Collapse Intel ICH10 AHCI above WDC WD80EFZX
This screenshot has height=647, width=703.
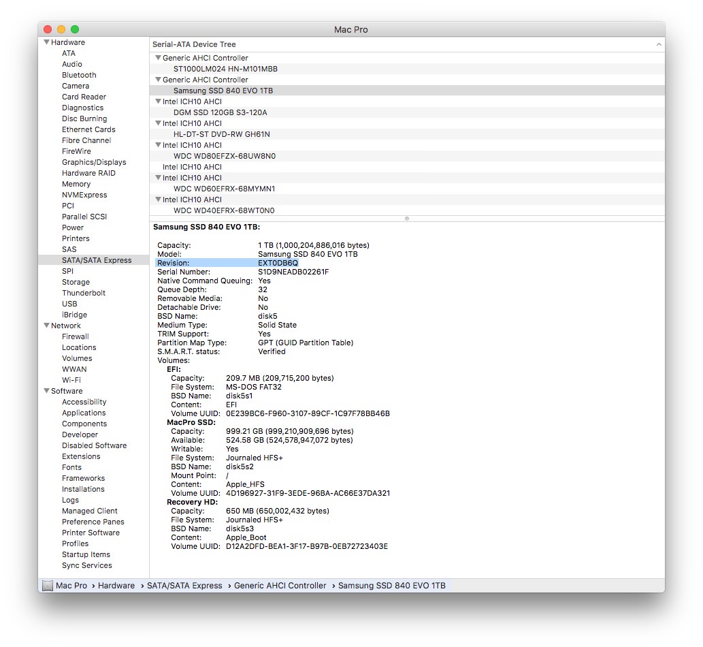tap(158, 145)
